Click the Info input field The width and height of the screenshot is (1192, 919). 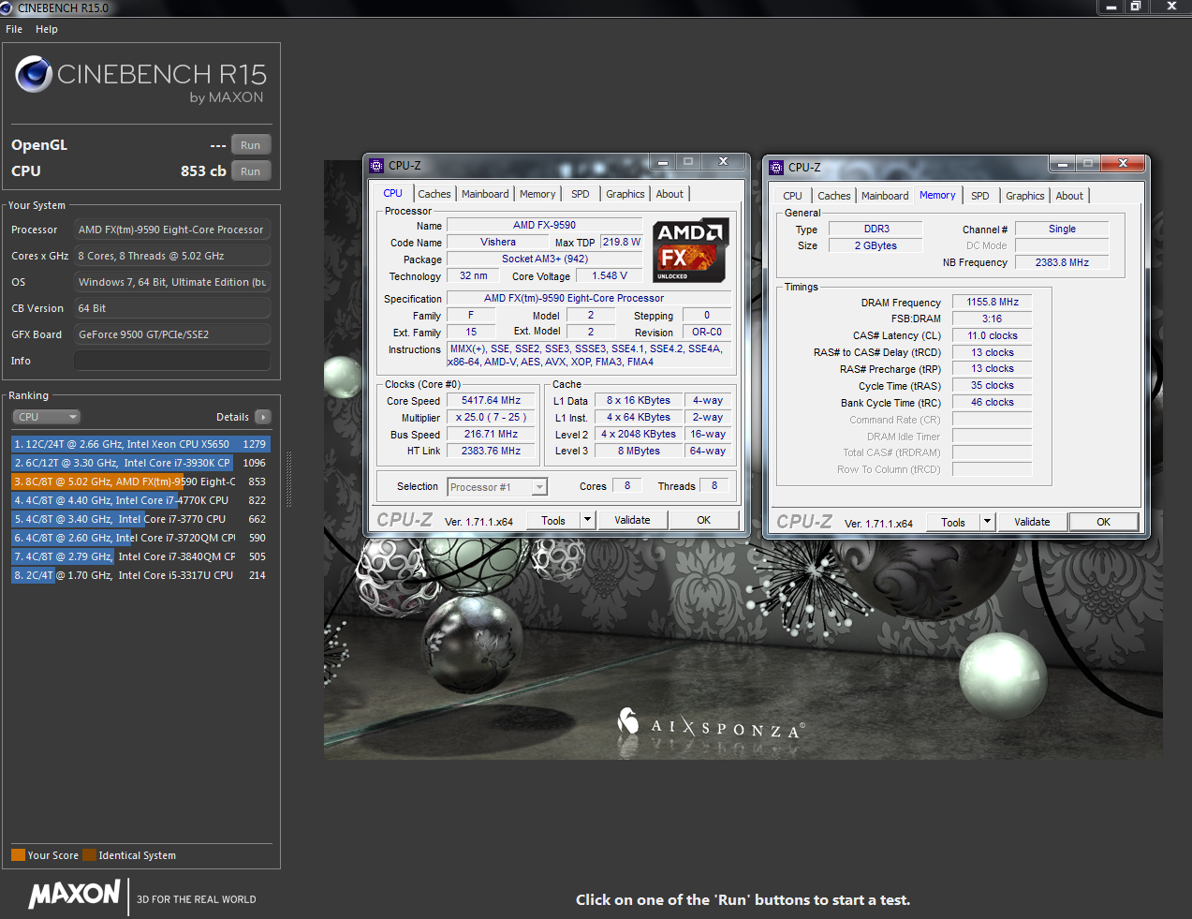[172, 361]
